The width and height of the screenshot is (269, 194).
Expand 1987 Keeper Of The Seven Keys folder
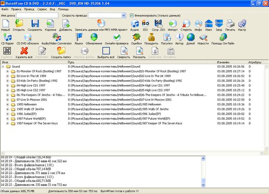pyautogui.click(x=8, y=123)
